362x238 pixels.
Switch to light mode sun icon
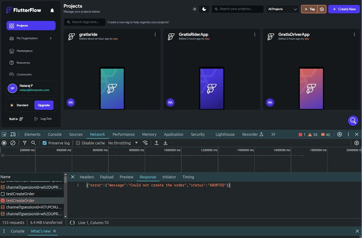pos(195,9)
